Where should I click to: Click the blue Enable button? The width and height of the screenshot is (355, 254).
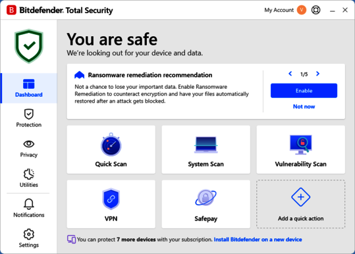pyautogui.click(x=304, y=91)
